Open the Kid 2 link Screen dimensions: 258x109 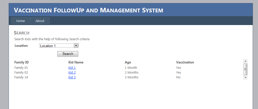72,72
